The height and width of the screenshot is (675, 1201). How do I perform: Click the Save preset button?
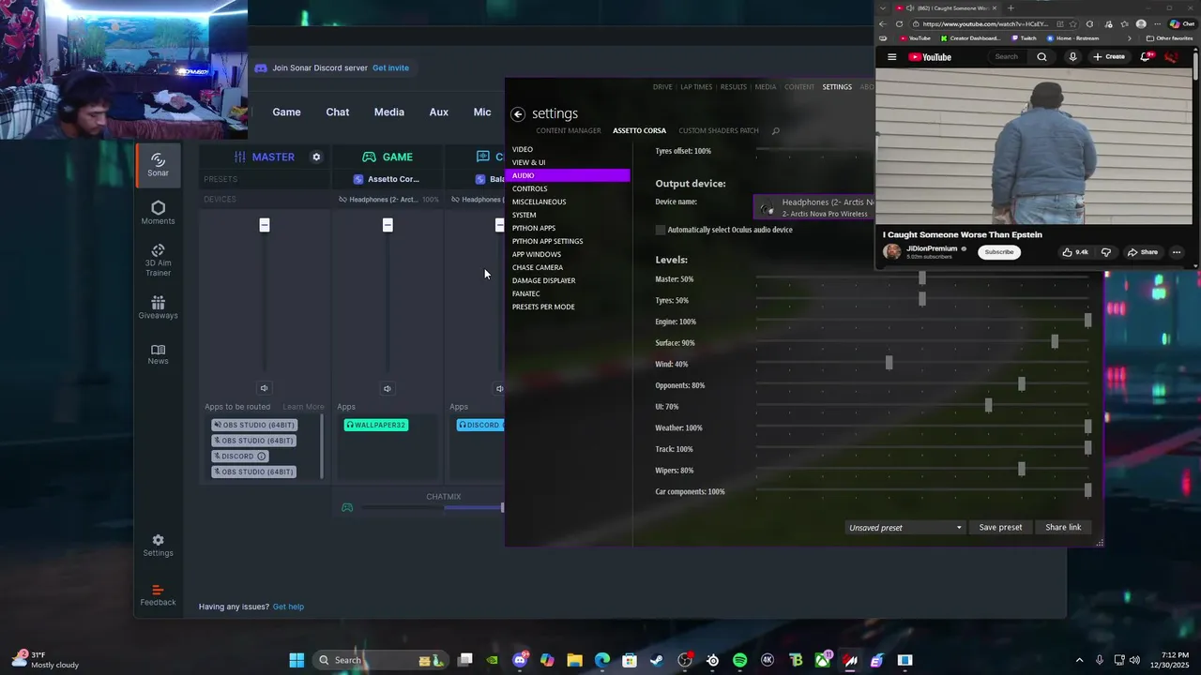(x=1000, y=528)
